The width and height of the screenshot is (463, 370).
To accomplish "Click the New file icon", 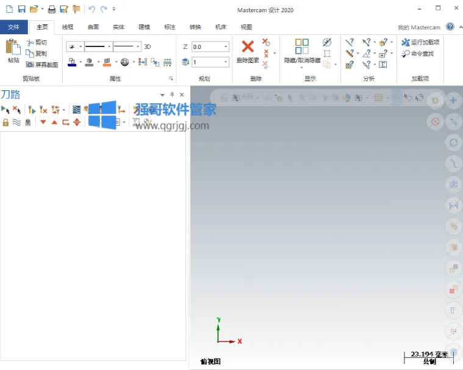I will coord(9,9).
